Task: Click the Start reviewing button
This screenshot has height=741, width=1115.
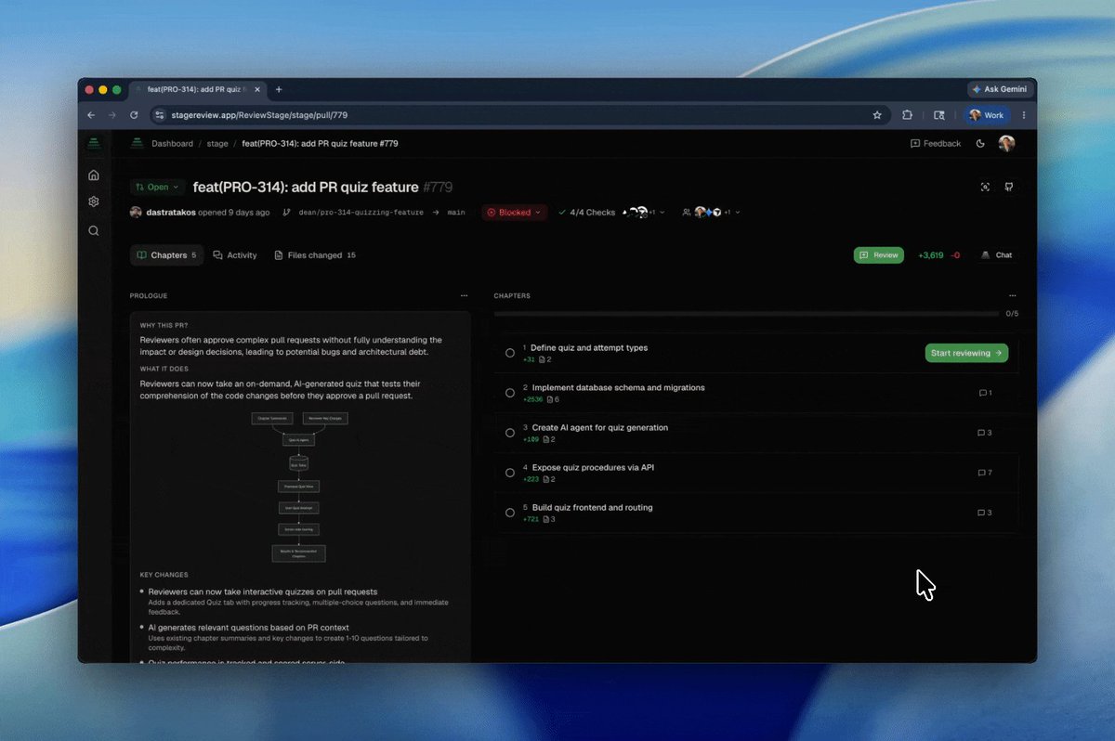Action: coord(966,353)
